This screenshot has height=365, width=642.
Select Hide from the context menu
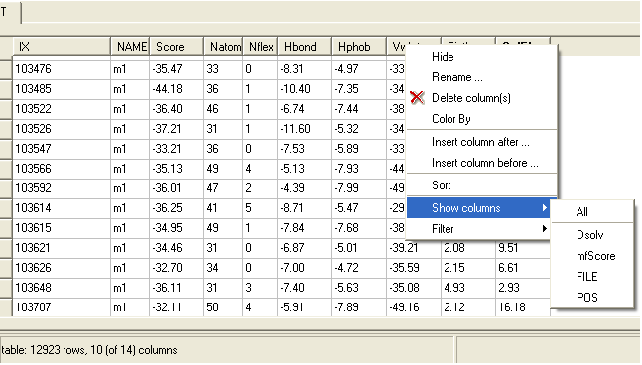[443, 57]
